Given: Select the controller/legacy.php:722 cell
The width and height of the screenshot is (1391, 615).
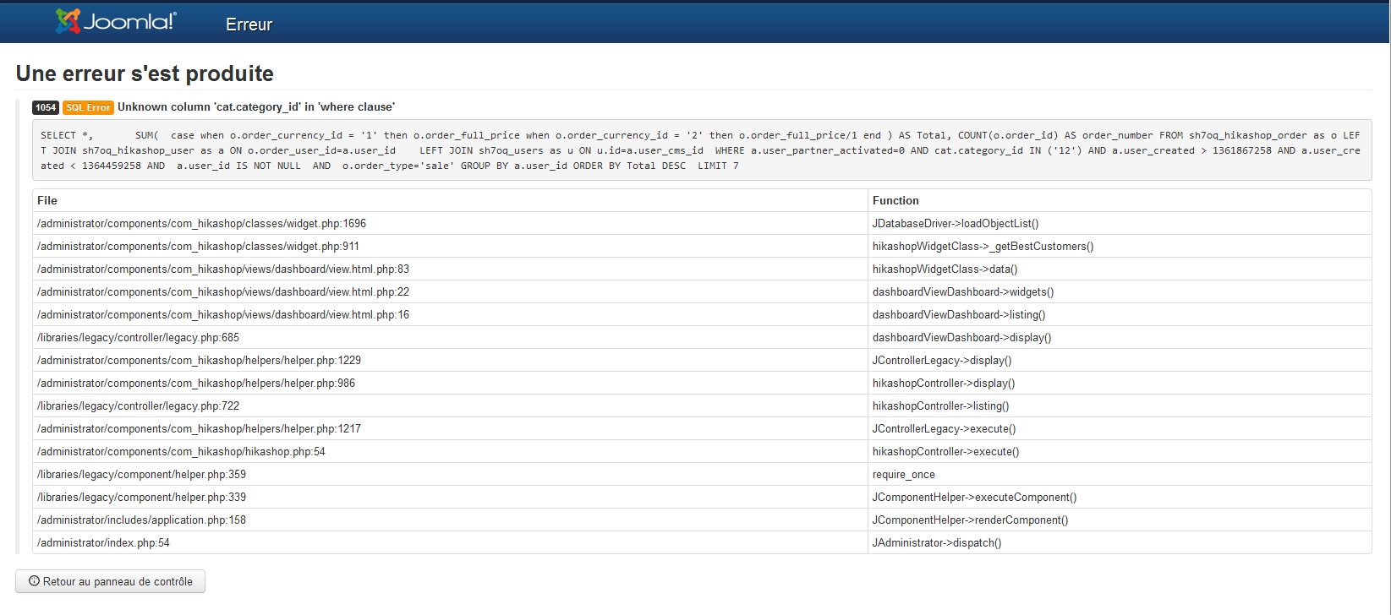Looking at the screenshot, I should (x=450, y=405).
